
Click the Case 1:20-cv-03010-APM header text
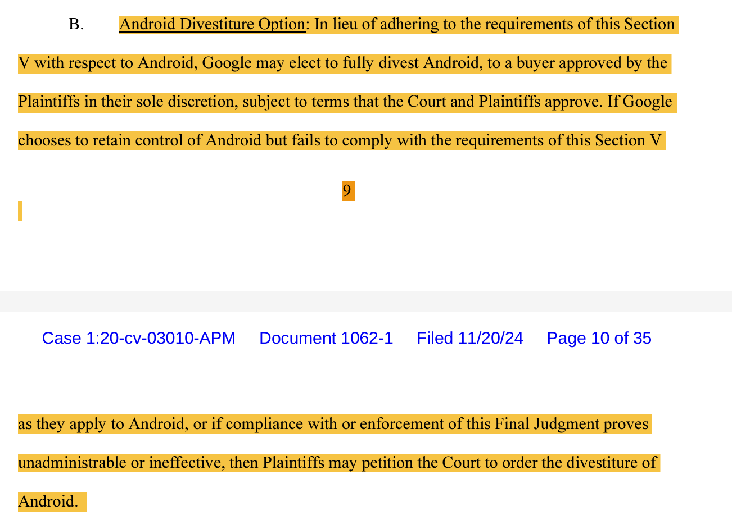point(139,338)
